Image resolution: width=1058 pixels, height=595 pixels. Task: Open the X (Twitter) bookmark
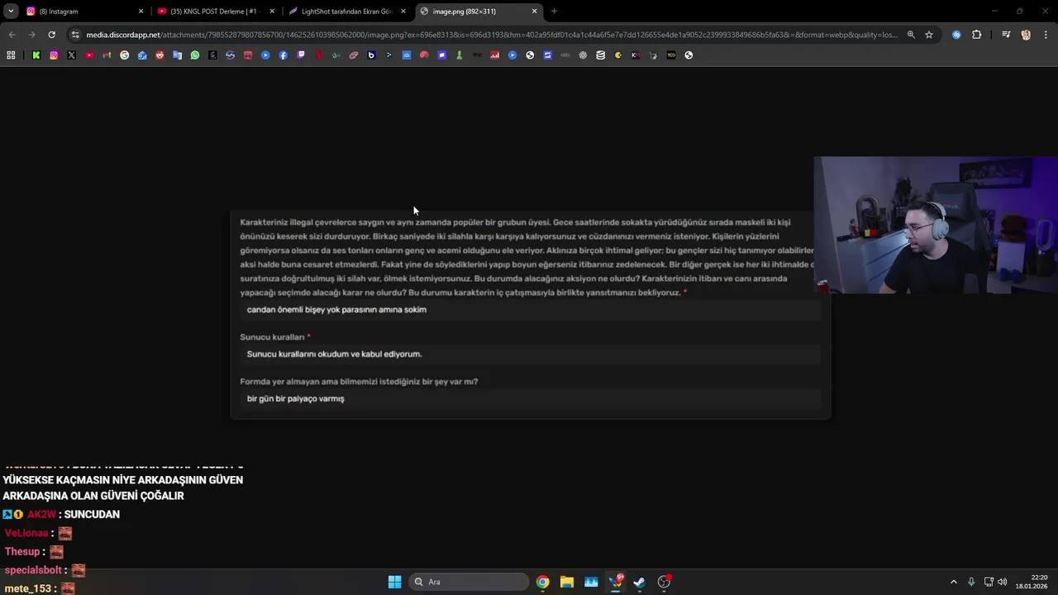71,55
